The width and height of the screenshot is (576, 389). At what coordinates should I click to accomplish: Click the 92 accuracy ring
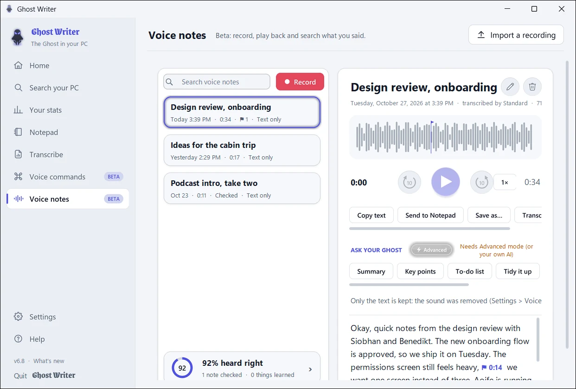182,368
